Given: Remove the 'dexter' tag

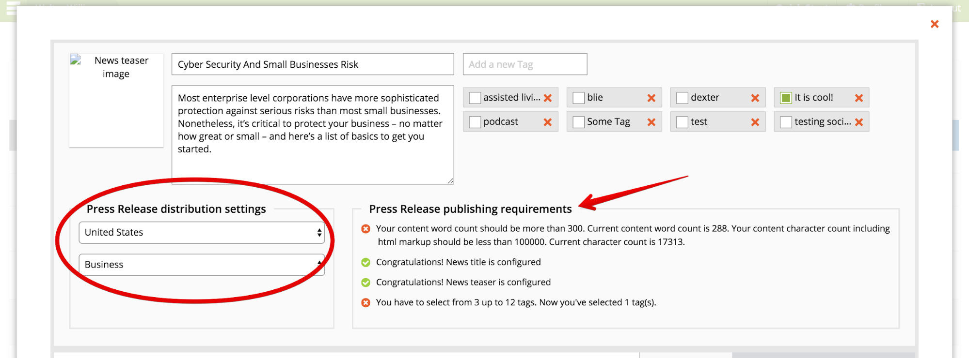Looking at the screenshot, I should pos(755,98).
